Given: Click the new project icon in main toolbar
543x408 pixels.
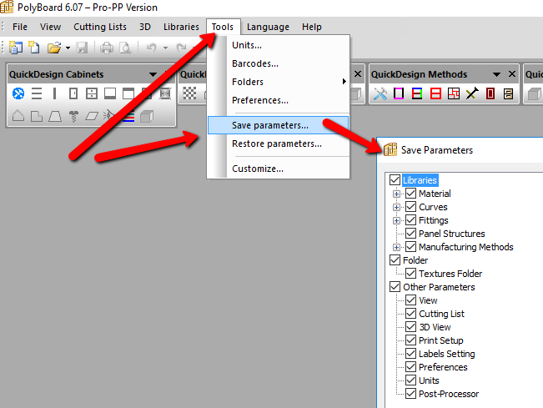Looking at the screenshot, I should (x=15, y=48).
